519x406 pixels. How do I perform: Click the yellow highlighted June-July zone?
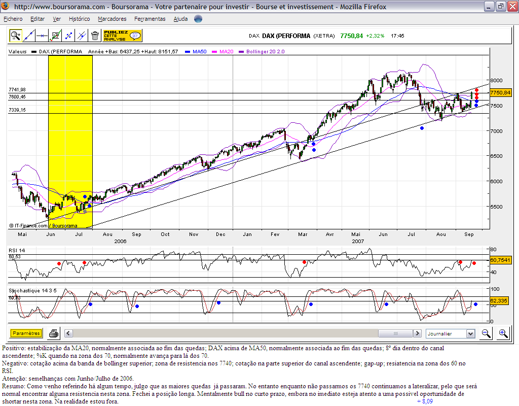pos(70,142)
